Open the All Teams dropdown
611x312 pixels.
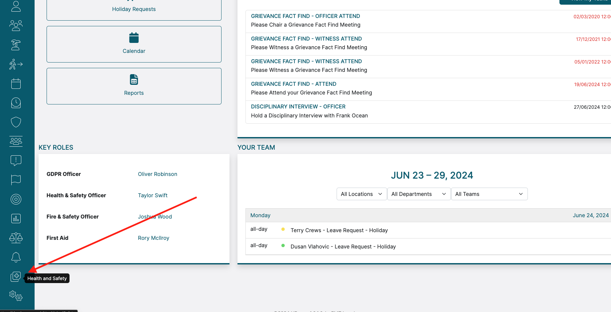point(489,194)
